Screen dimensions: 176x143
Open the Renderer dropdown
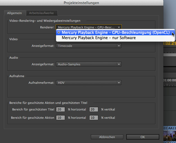(88, 27)
